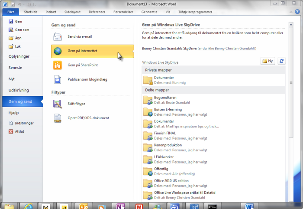Open the Referencer tab
This screenshot has height=209, width=303.
(97, 12)
